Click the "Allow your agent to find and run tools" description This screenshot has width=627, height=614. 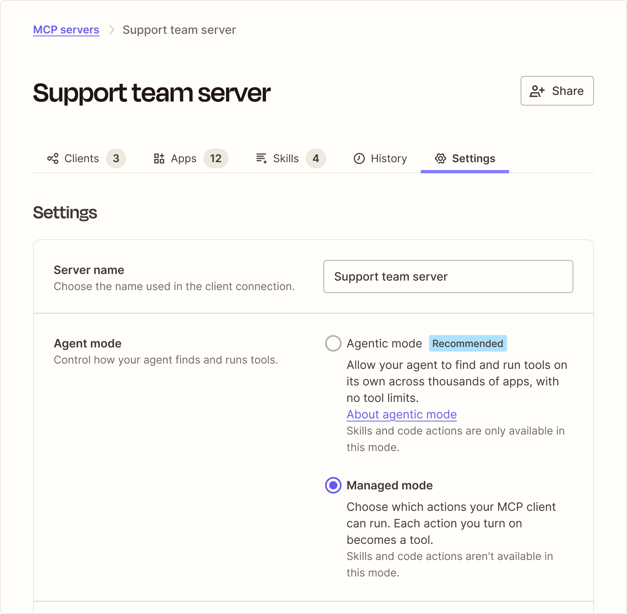(x=457, y=381)
